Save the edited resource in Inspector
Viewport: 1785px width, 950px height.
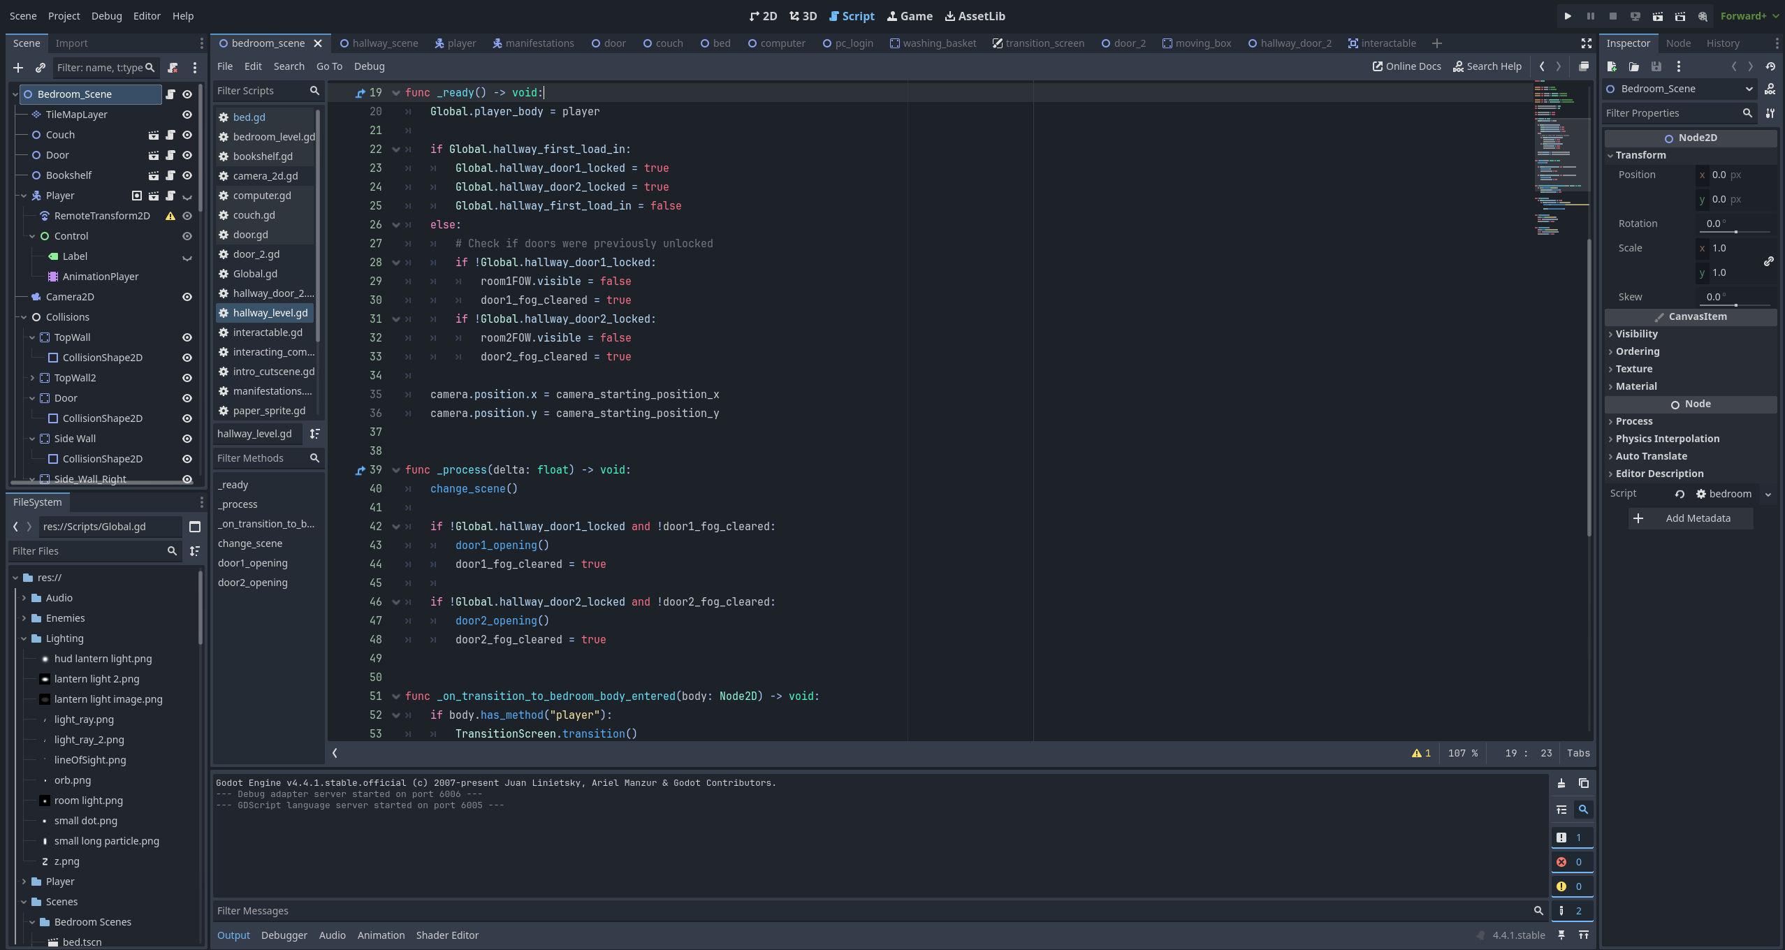1656,66
